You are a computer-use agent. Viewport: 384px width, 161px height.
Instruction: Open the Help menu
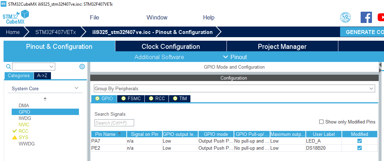pyautogui.click(x=209, y=18)
